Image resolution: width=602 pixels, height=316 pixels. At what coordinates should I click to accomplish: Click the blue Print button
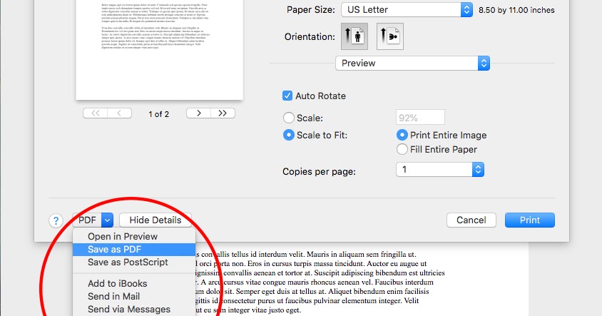[x=530, y=220]
